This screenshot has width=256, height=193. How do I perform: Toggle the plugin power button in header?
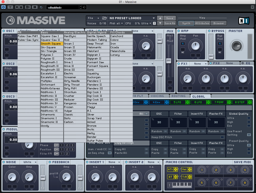pos(3,7)
